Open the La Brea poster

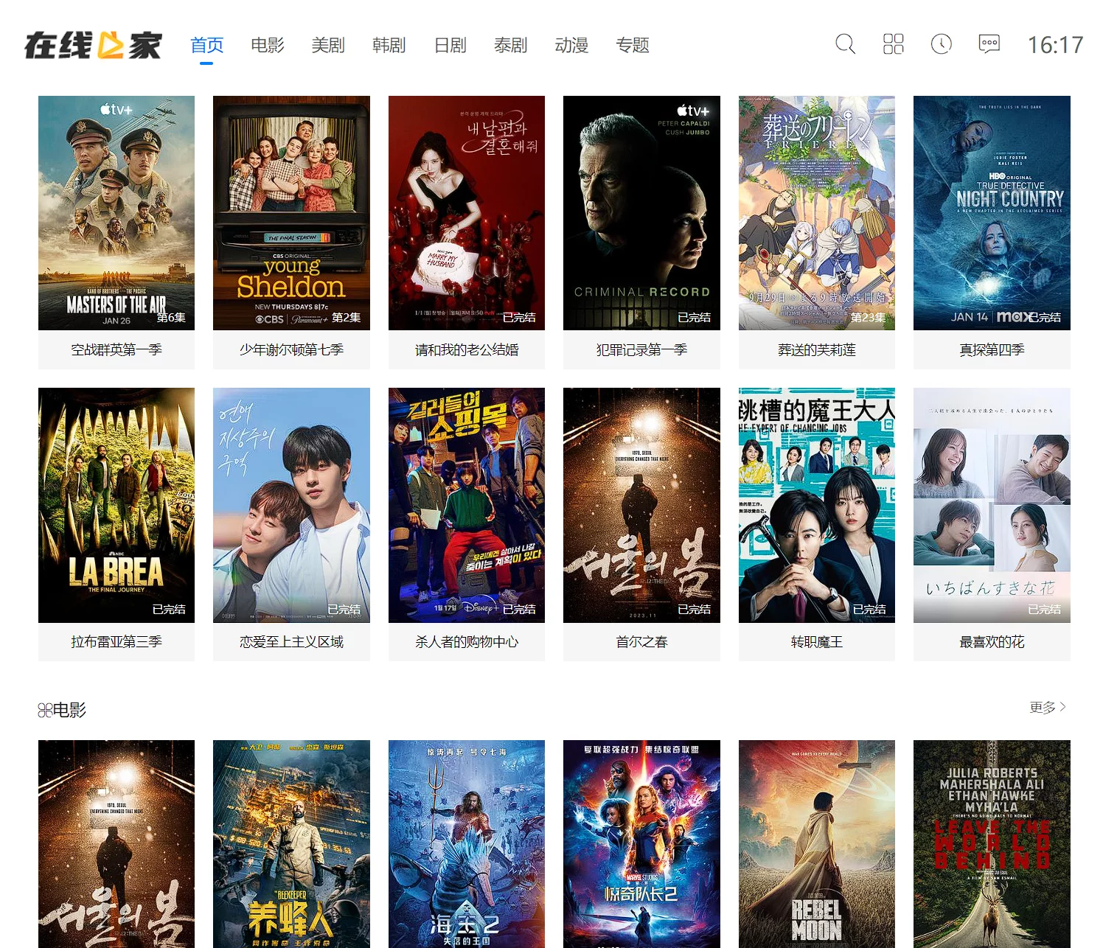coord(116,505)
